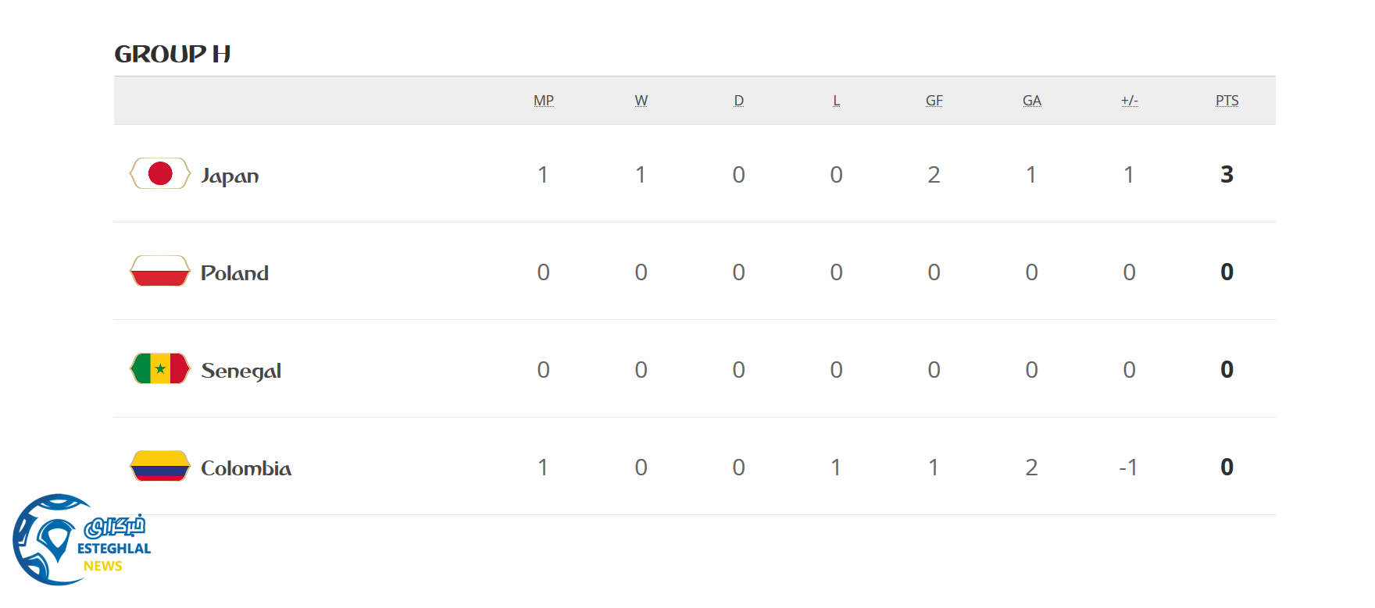This screenshot has height=608, width=1375.
Task: Click the Senegal flag icon
Action: [x=159, y=368]
